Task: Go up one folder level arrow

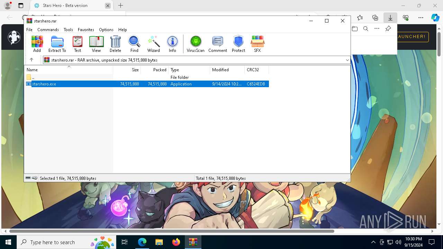Action: click(x=31, y=60)
